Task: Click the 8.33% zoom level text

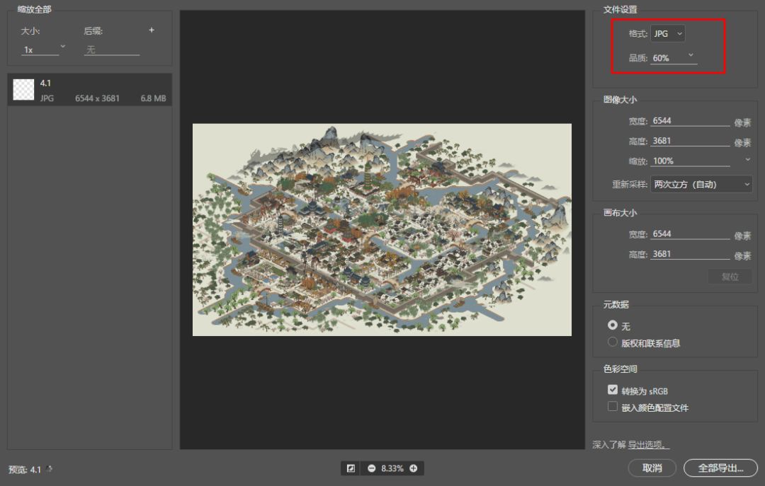Action: [392, 468]
